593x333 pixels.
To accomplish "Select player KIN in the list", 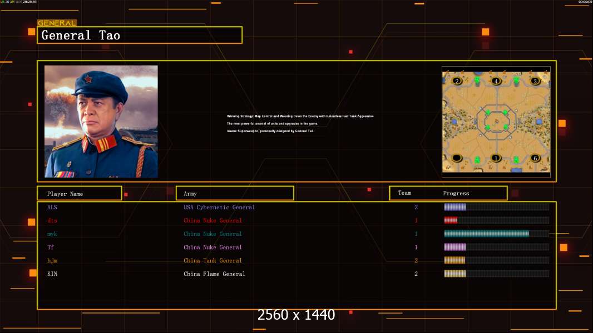I will (x=52, y=274).
